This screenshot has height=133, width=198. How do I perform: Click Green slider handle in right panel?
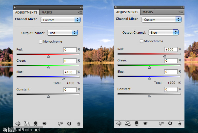[x=149, y=67]
